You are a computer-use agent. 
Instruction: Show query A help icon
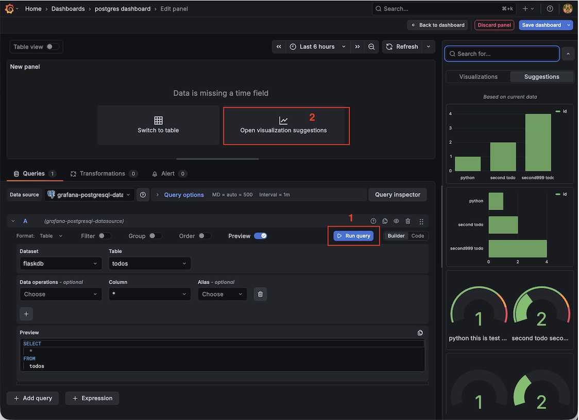(373, 221)
